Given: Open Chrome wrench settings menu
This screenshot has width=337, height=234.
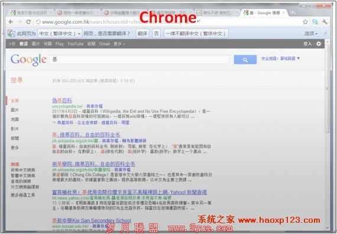Looking at the screenshot, I should 325,22.
